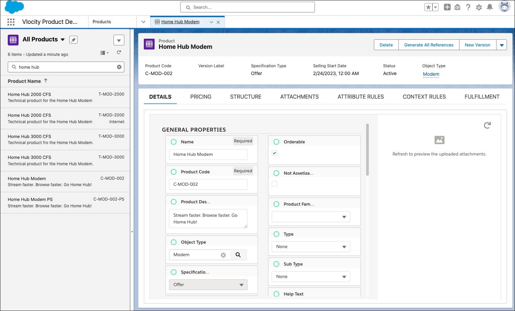Open the Type dropdown
The width and height of the screenshot is (515, 311).
311,247
